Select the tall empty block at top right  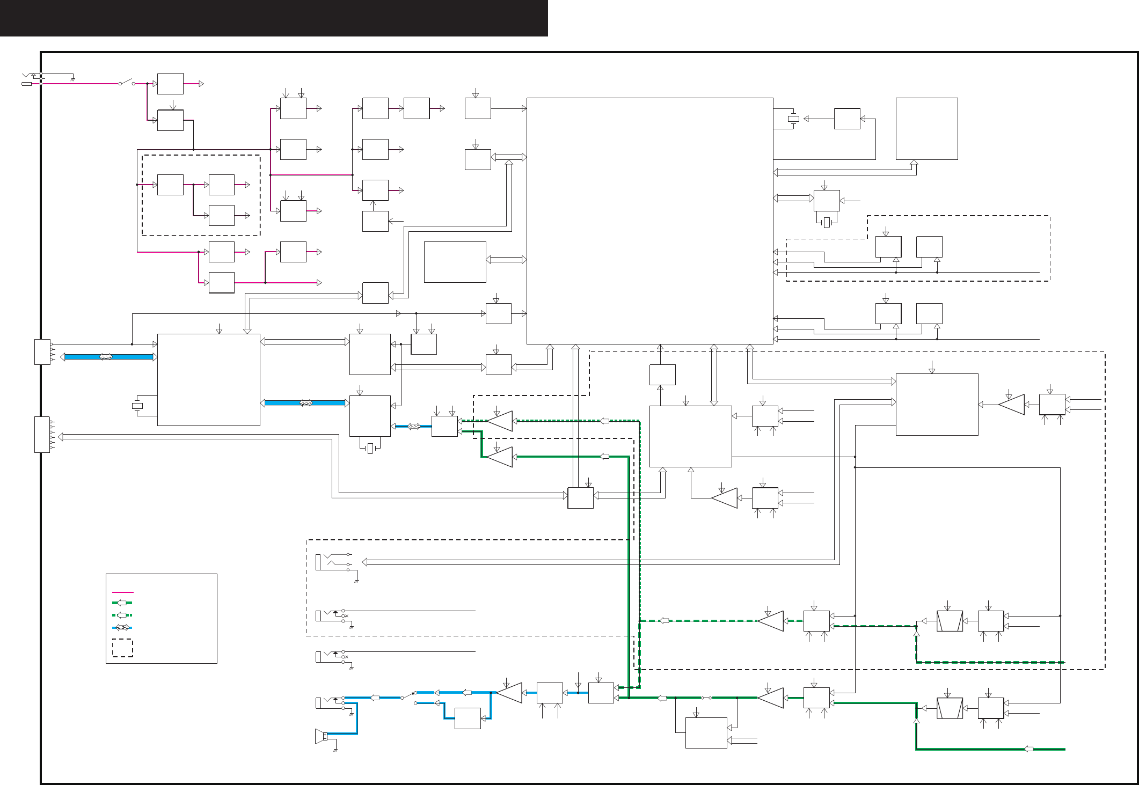pyautogui.click(x=926, y=129)
